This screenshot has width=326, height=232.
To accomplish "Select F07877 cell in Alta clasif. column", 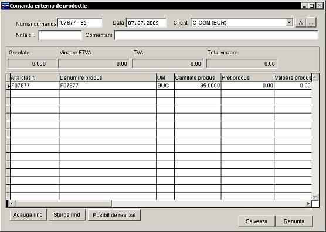I will click(35, 86).
